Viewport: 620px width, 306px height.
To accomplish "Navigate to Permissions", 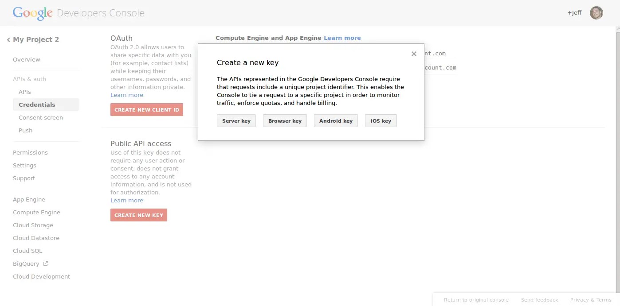I will point(30,152).
